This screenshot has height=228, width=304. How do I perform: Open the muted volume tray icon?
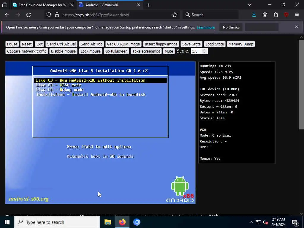[265, 222]
